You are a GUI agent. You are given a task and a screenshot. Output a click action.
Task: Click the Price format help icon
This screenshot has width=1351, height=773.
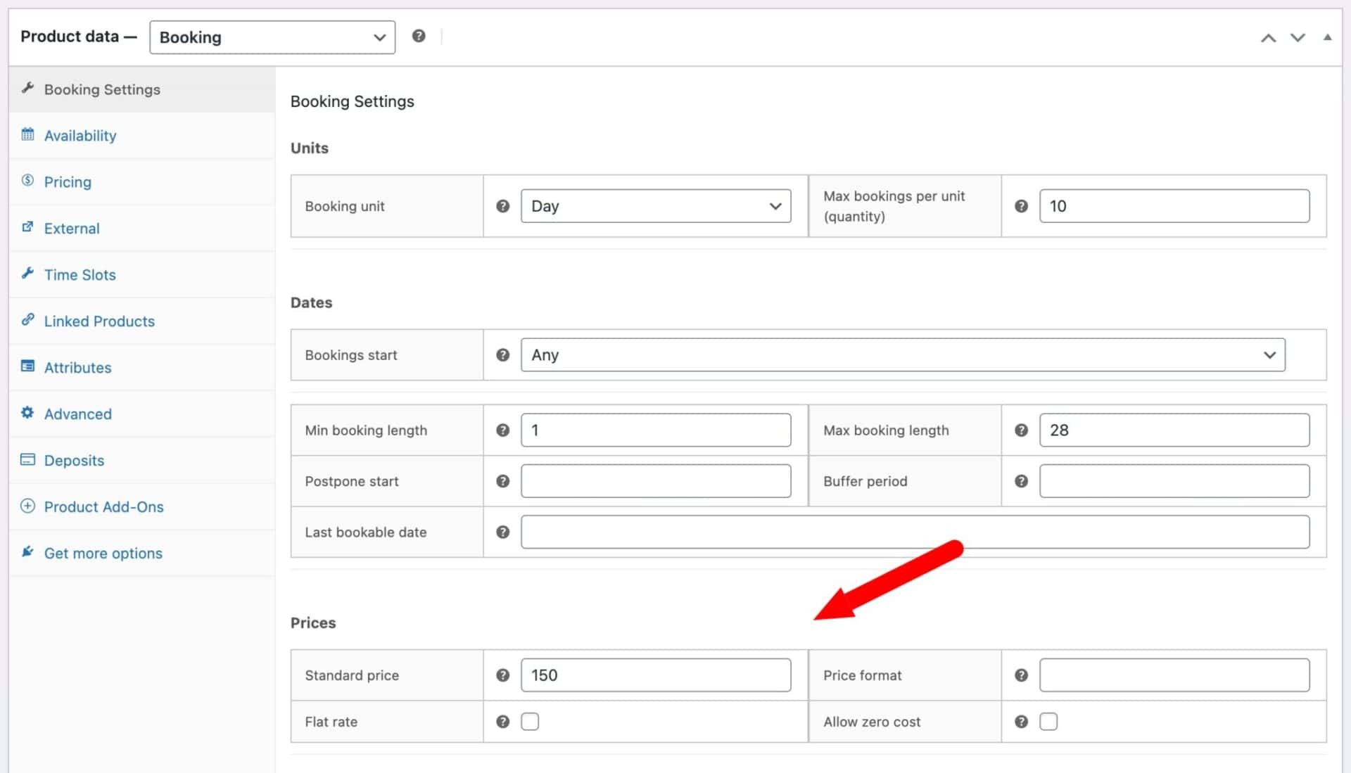1021,675
